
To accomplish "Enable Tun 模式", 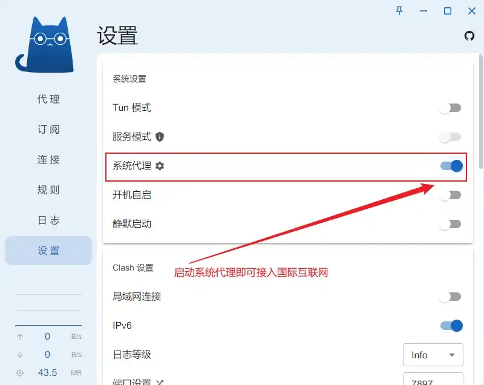I will coord(450,108).
